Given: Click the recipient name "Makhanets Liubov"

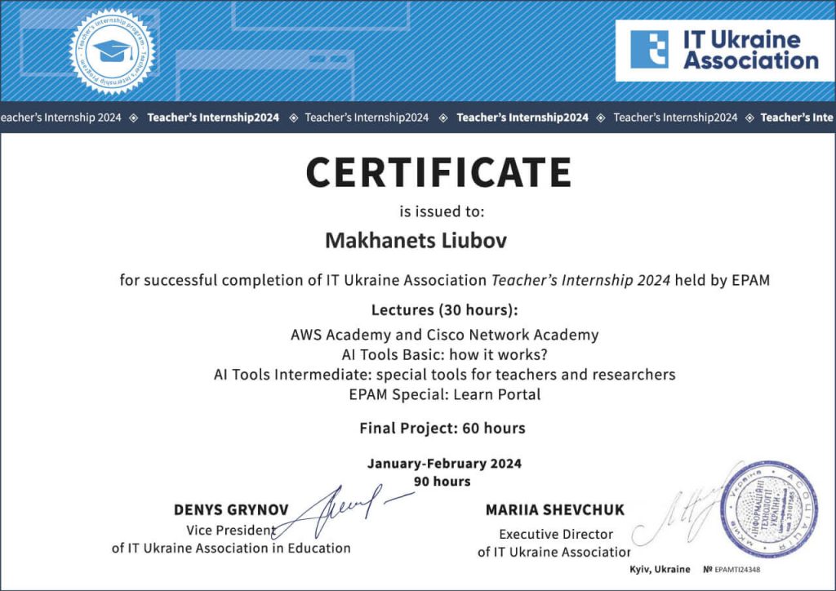Looking at the screenshot, I should pos(416,240).
